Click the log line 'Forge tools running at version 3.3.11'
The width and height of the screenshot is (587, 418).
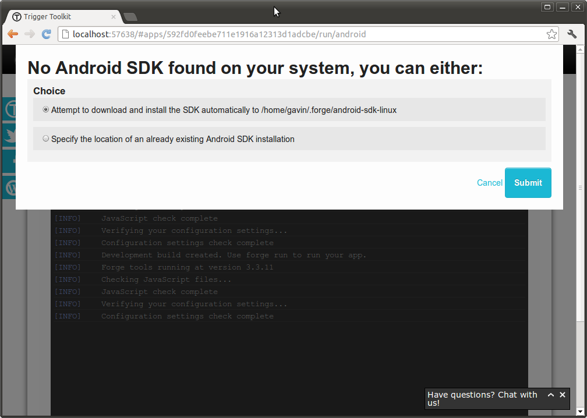(187, 267)
